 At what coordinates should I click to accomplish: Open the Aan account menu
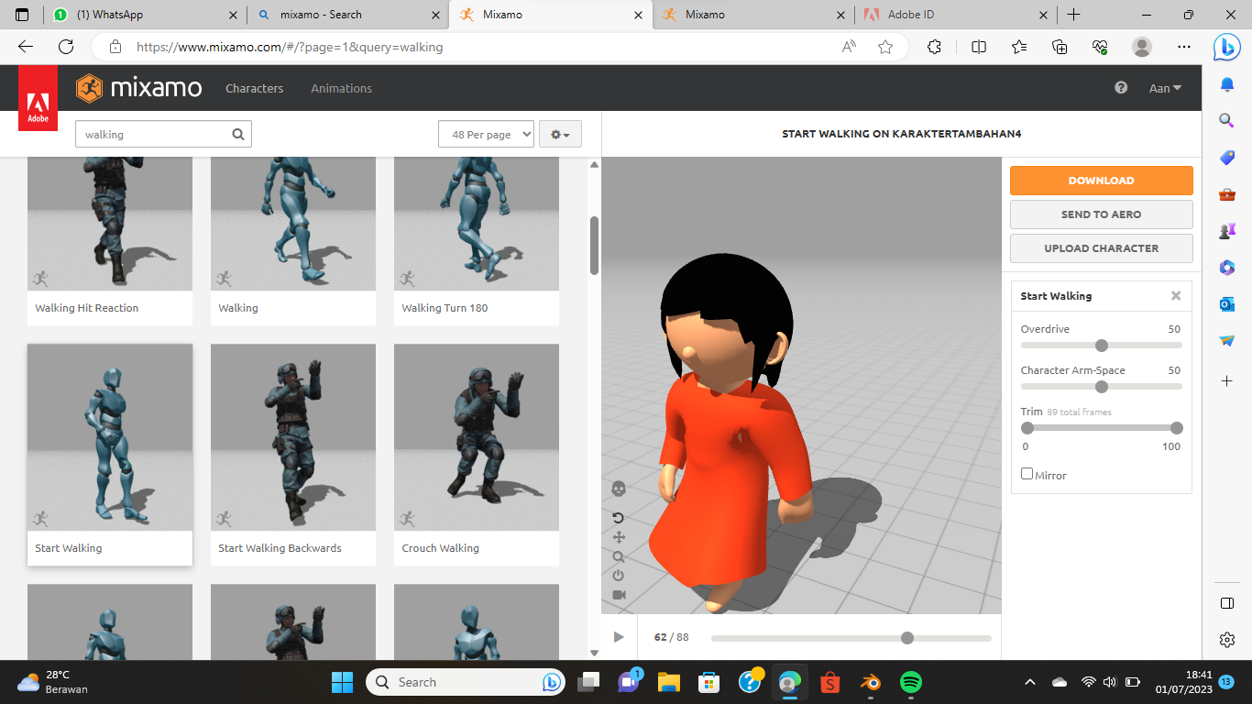1165,88
